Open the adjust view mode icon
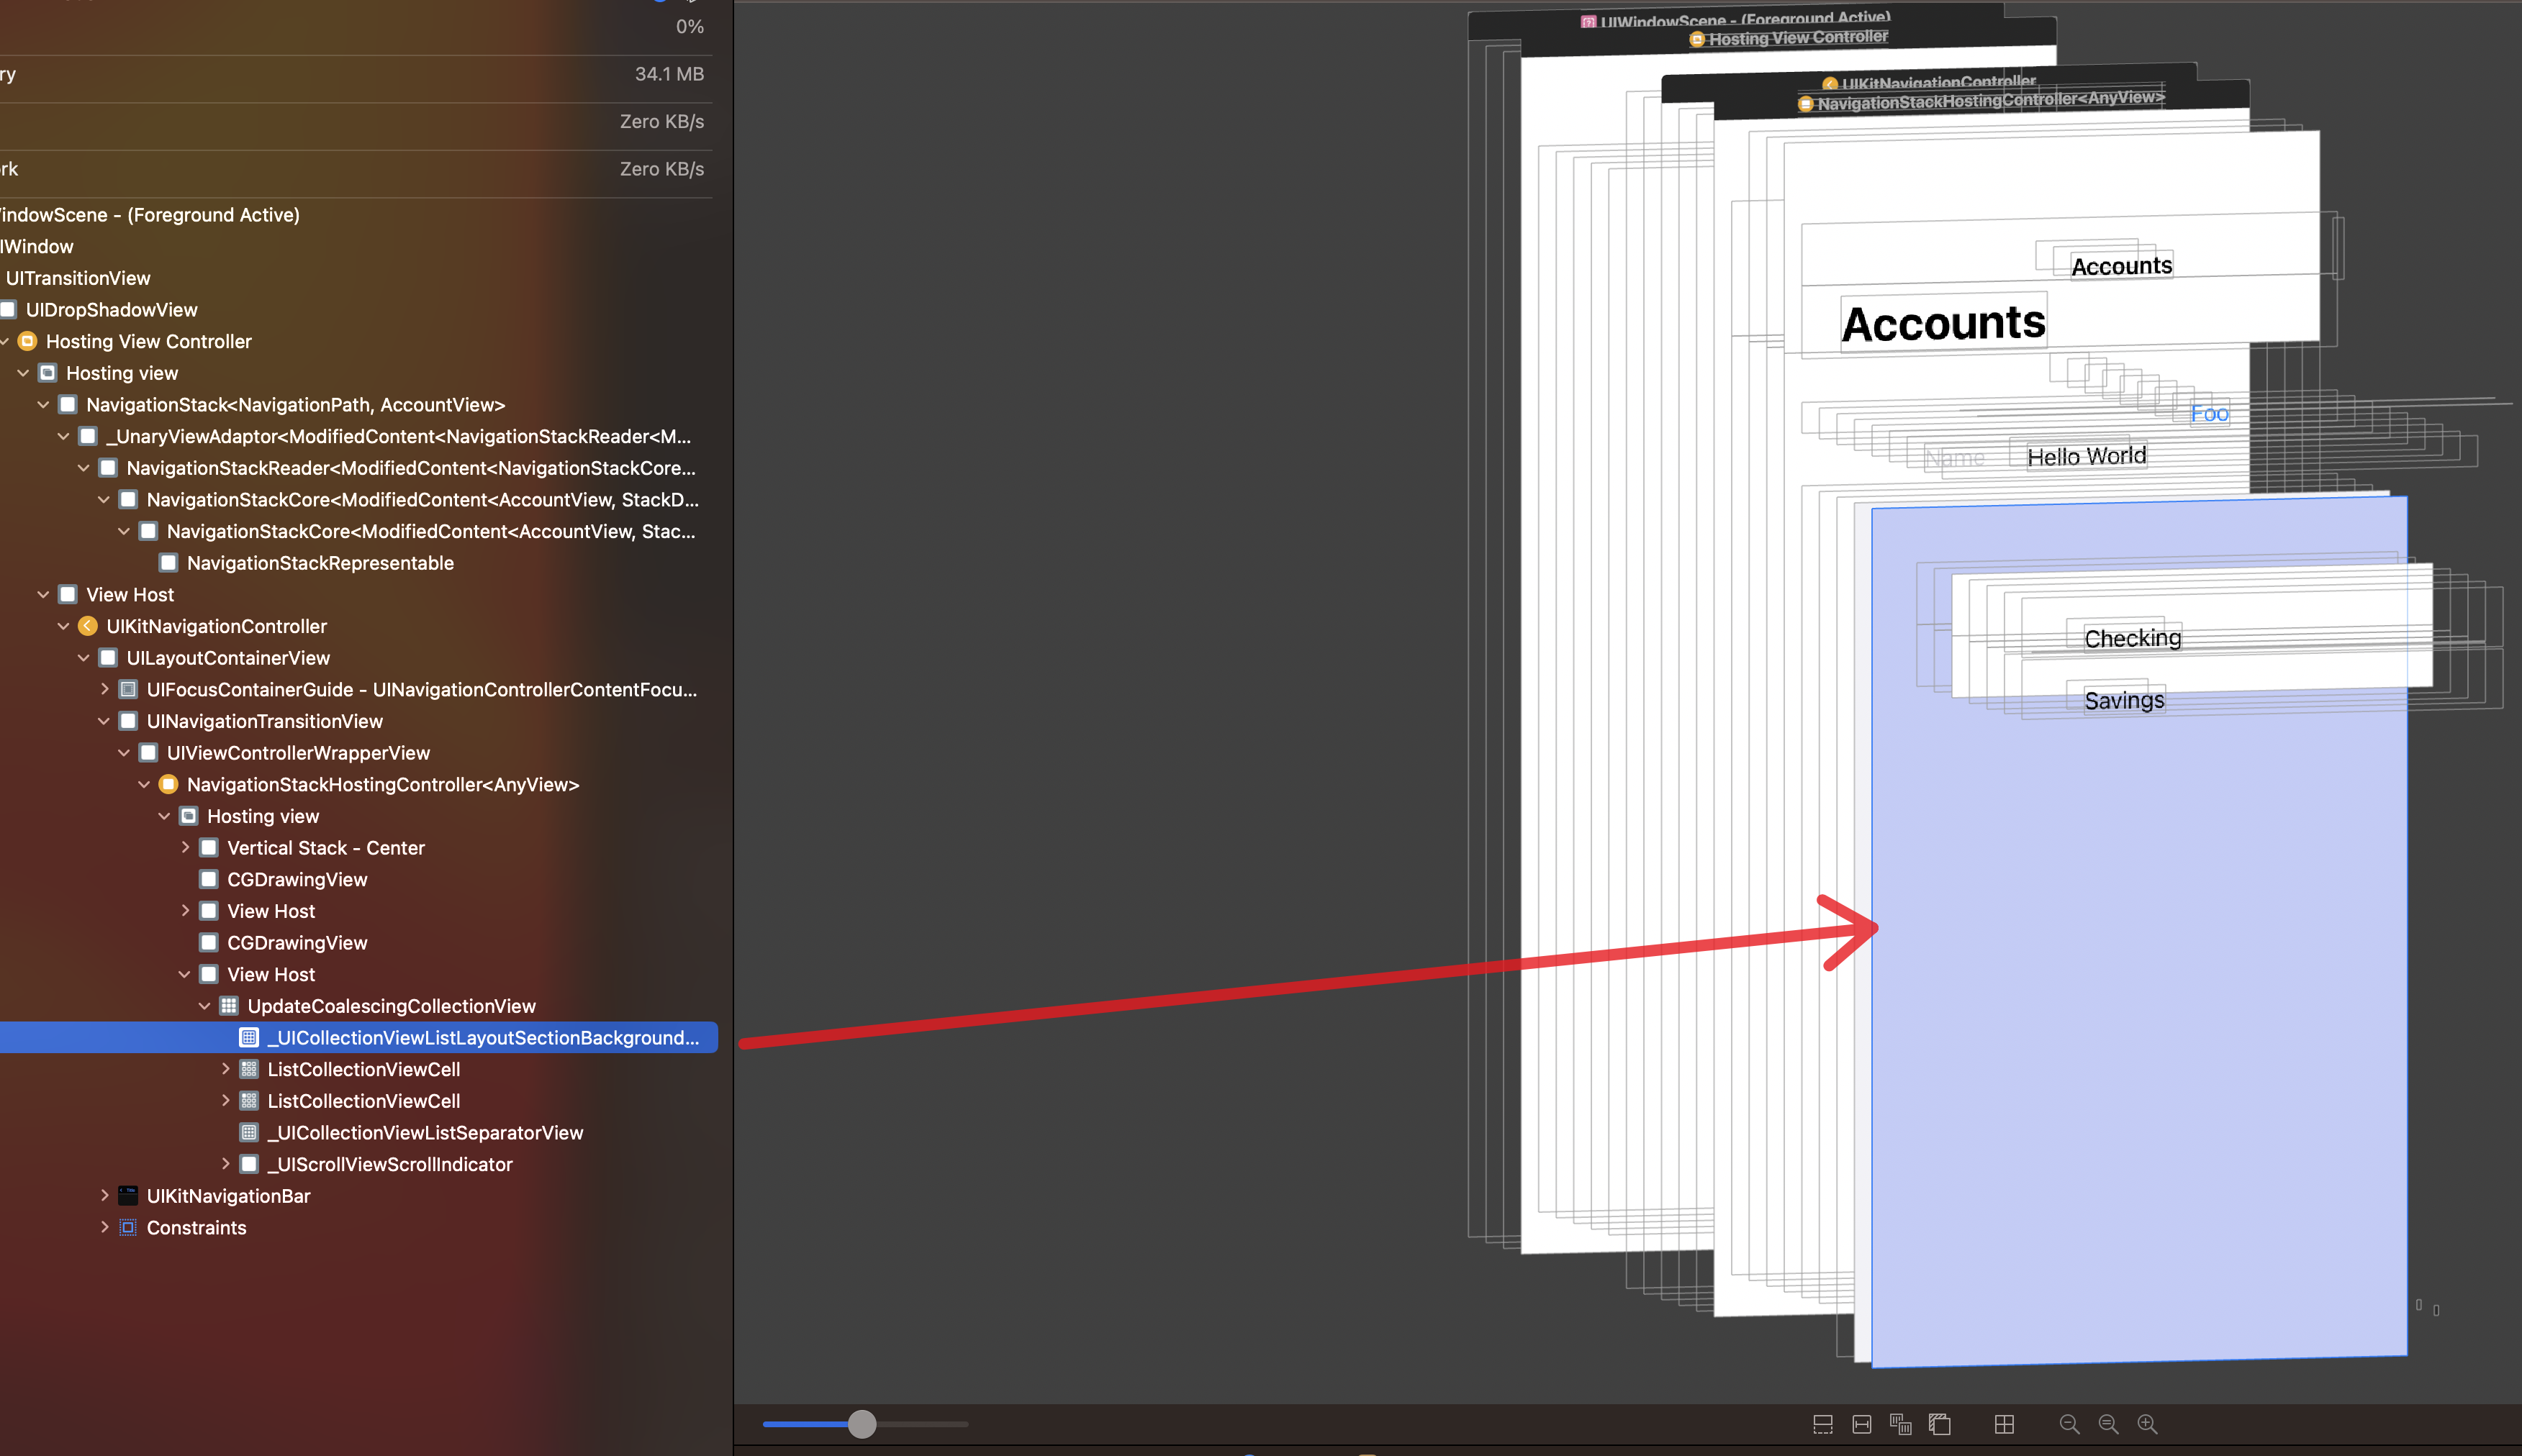Image resolution: width=2522 pixels, height=1456 pixels. 1901,1424
